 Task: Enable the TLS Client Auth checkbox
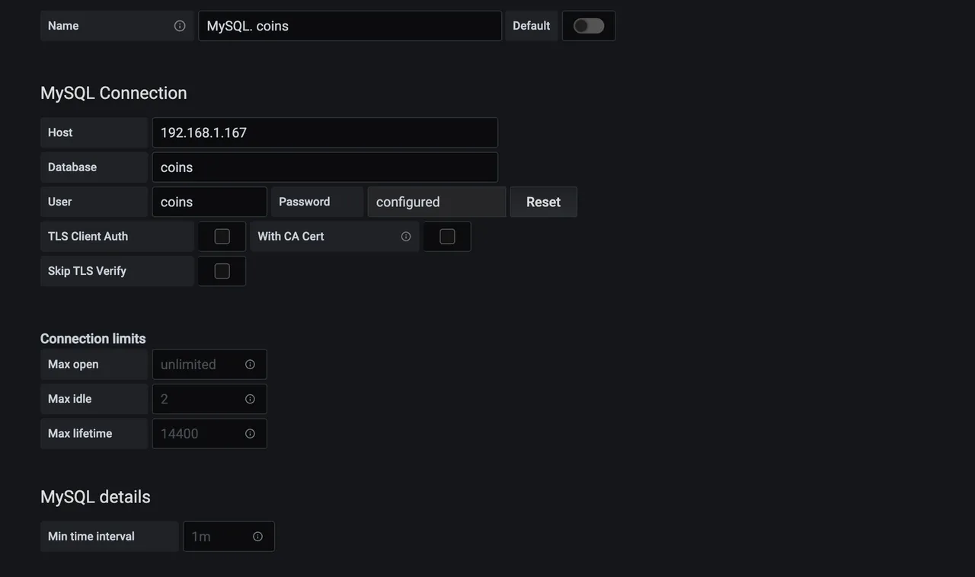pos(222,237)
